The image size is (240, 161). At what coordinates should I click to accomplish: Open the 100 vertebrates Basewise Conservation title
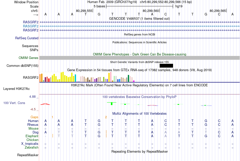point(139,97)
